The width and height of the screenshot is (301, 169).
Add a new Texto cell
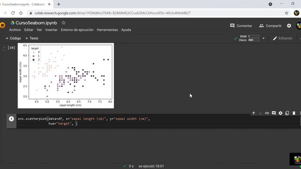click(32, 38)
